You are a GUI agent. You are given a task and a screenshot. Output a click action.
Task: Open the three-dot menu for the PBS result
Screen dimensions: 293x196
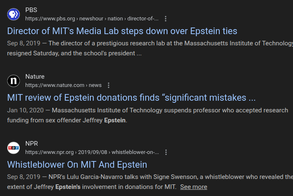click(166, 19)
